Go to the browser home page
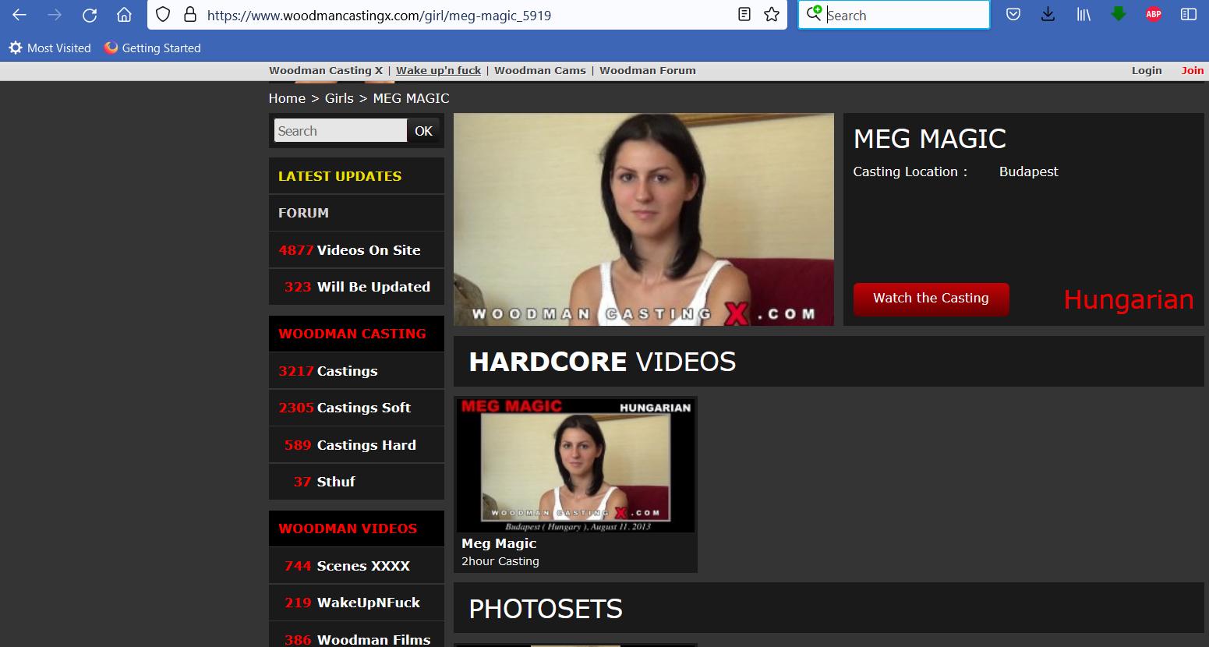 click(124, 15)
